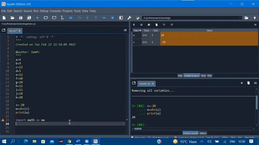Open Variable Explorer options menu
Screen dimensions: 259x145
coord(255,25)
